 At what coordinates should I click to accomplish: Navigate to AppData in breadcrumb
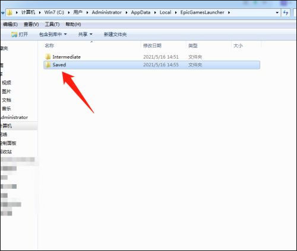(x=141, y=12)
